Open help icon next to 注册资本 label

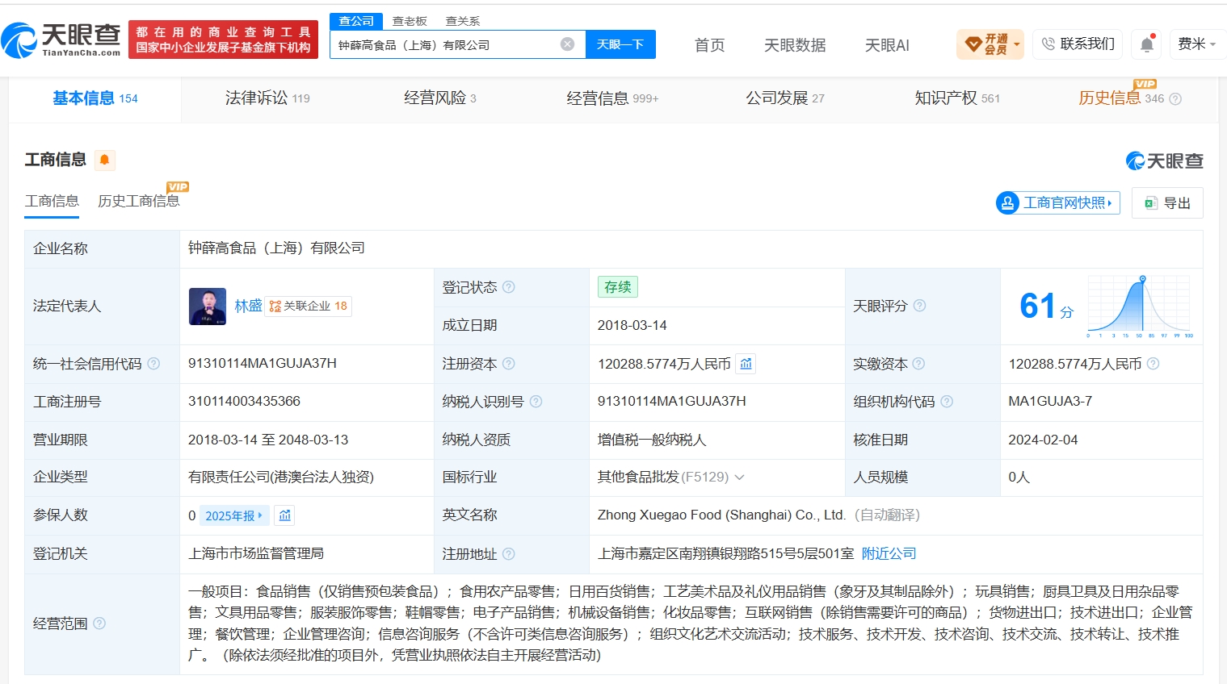click(509, 364)
